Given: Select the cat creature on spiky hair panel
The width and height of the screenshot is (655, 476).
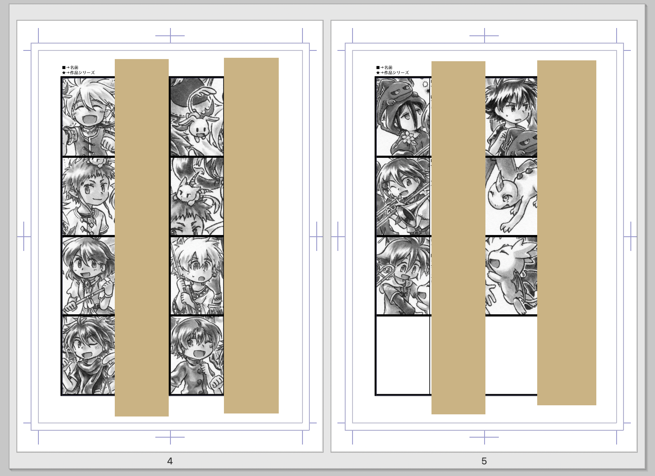Looking at the screenshot, I should pyautogui.click(x=197, y=196).
